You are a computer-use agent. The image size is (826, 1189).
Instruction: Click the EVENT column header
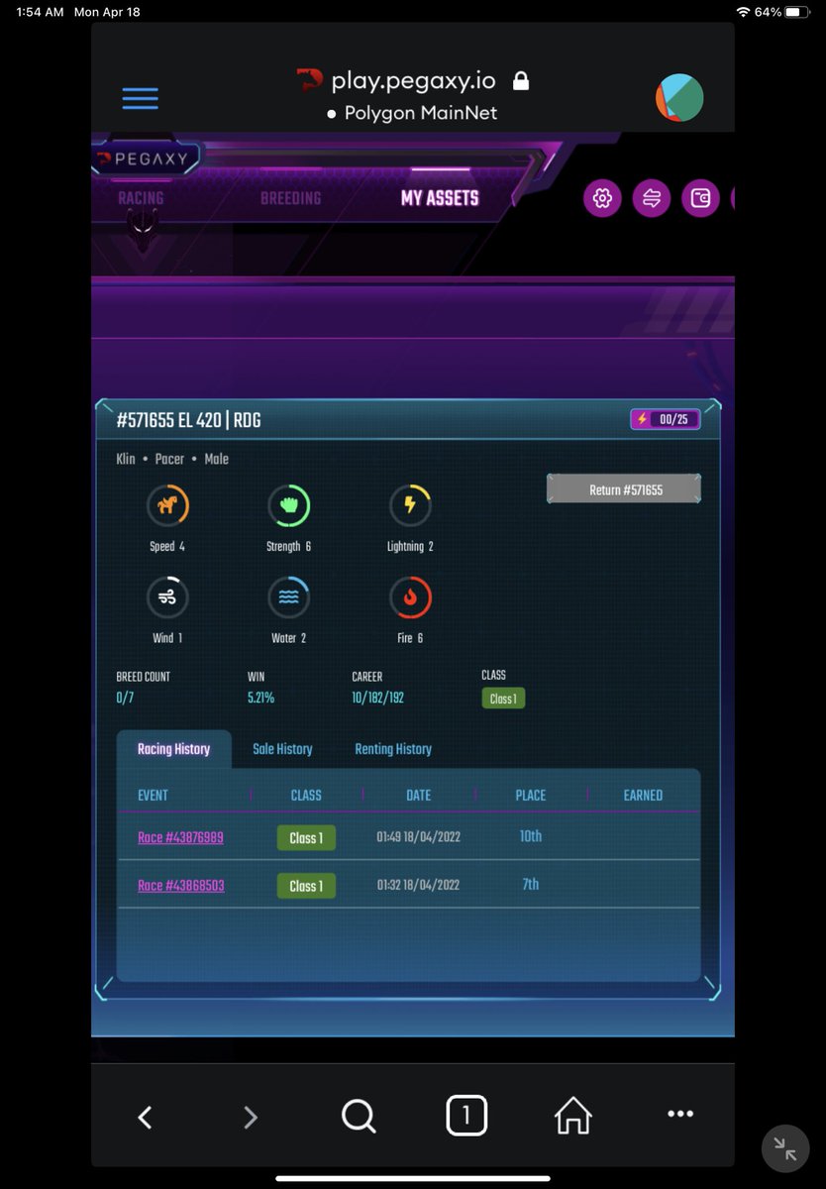point(153,795)
